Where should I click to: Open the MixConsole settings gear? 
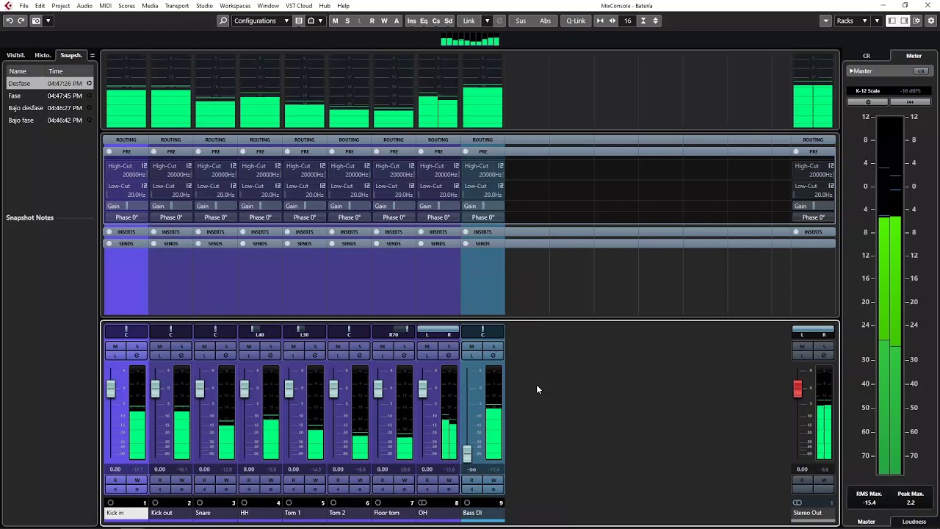931,21
